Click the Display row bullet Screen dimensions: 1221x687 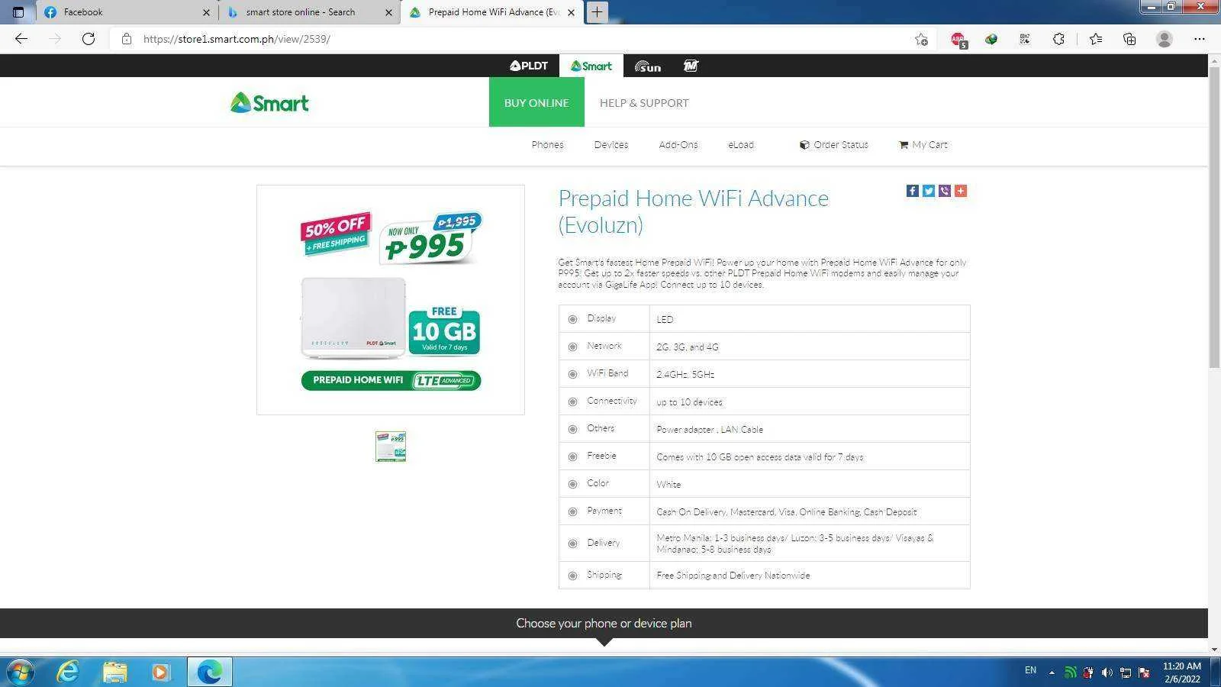[x=572, y=319]
